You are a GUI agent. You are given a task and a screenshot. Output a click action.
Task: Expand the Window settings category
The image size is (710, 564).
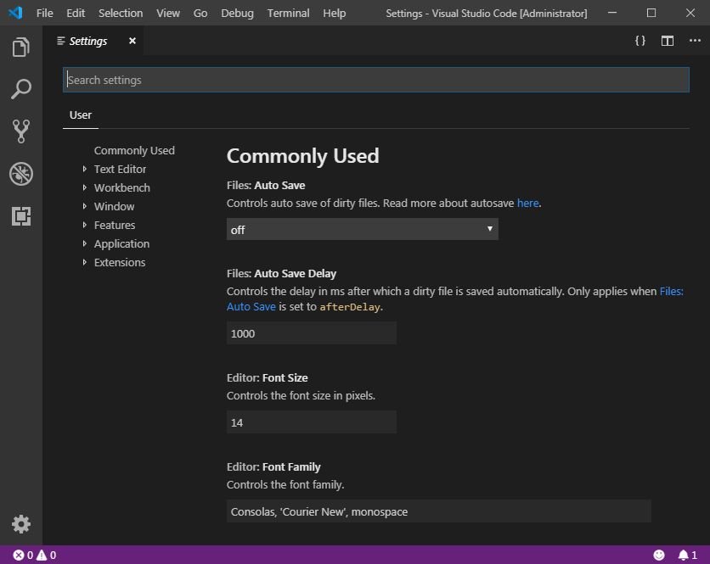[85, 206]
